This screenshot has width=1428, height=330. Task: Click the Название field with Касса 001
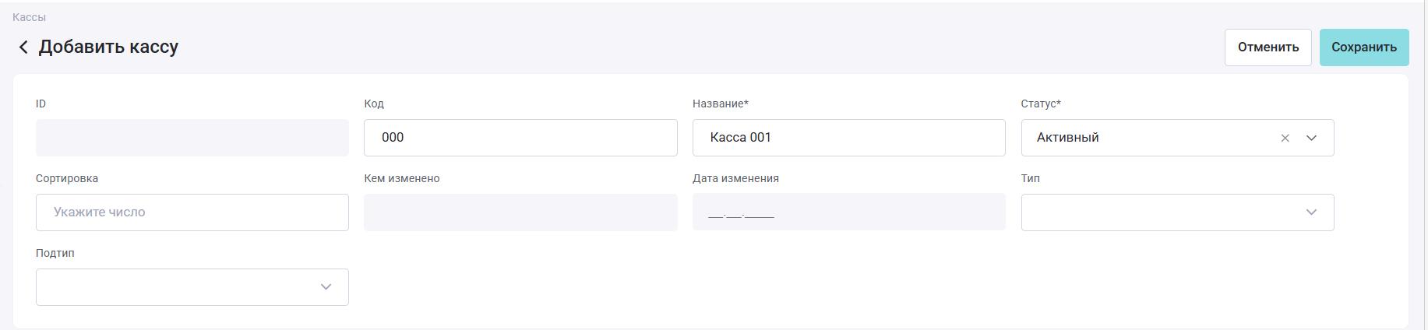tap(848, 138)
